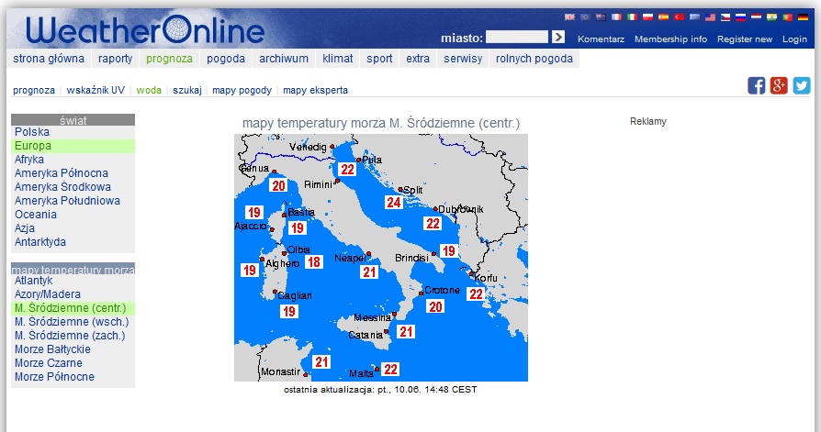The image size is (821, 432).
Task: Click the Login link
Action: [x=794, y=39]
